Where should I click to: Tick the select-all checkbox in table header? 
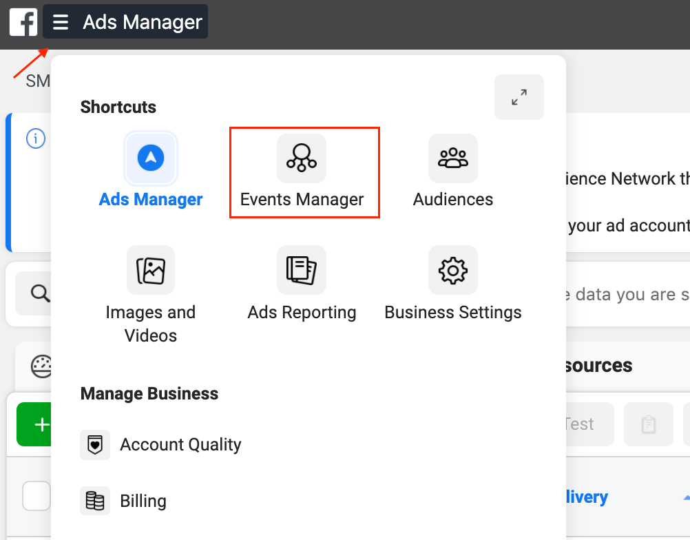[x=36, y=496]
